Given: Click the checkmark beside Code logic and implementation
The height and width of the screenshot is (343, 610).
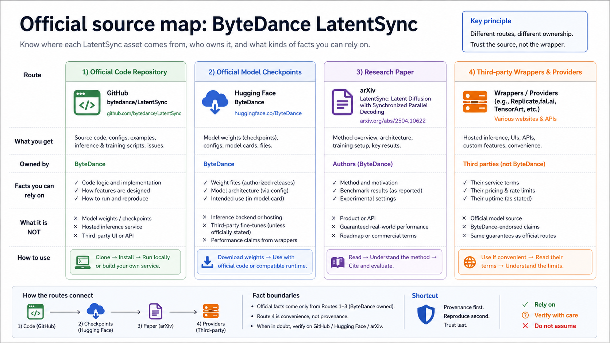Looking at the screenshot, I should click(76, 183).
